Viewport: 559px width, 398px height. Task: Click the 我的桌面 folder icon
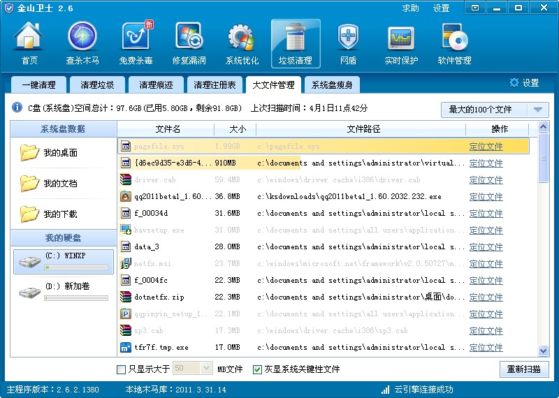pos(29,153)
